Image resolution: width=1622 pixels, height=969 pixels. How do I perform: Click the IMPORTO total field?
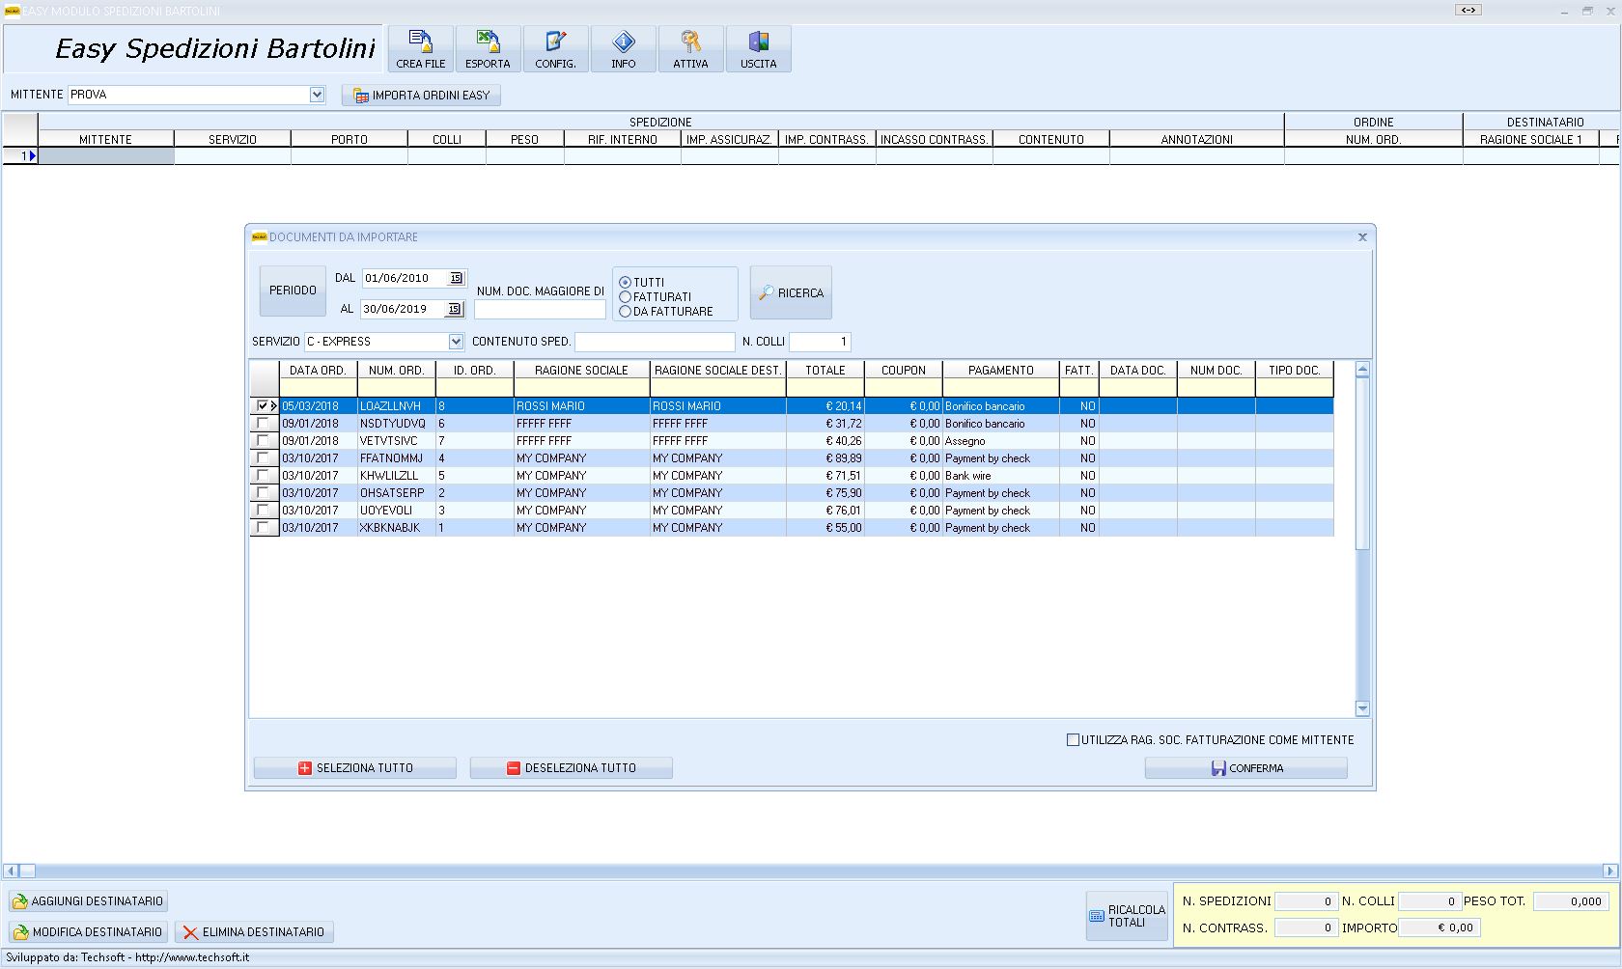tap(1438, 927)
